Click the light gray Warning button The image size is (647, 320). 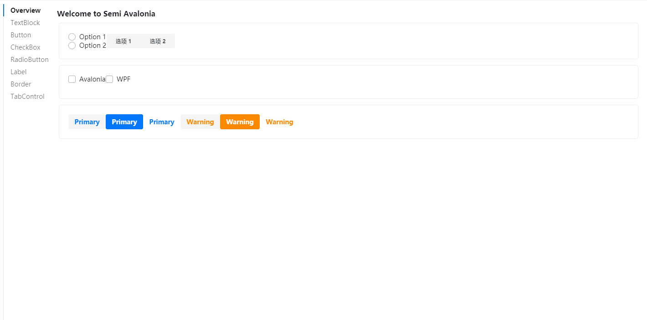point(200,122)
